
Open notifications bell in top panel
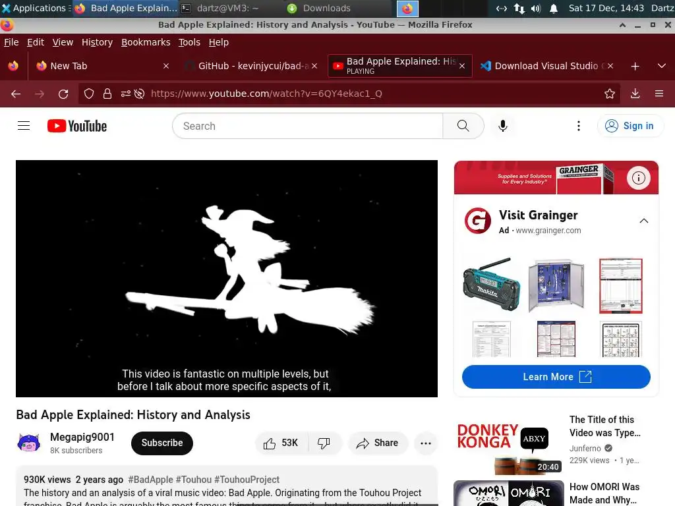[554, 8]
